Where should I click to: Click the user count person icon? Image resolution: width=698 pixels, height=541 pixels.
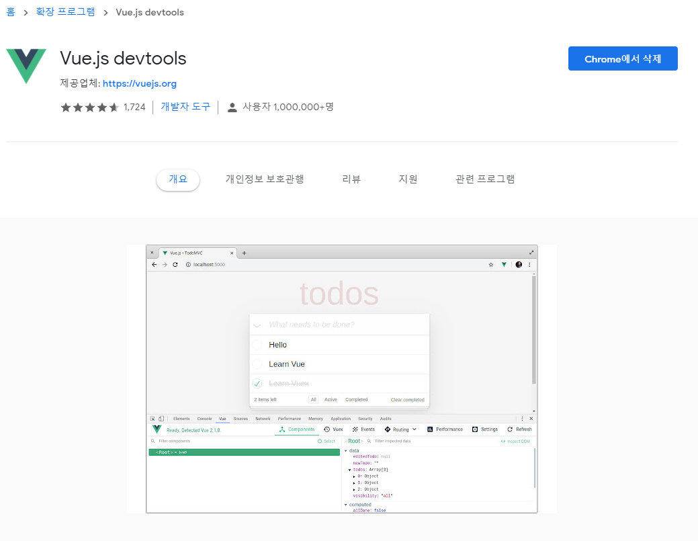click(x=232, y=108)
